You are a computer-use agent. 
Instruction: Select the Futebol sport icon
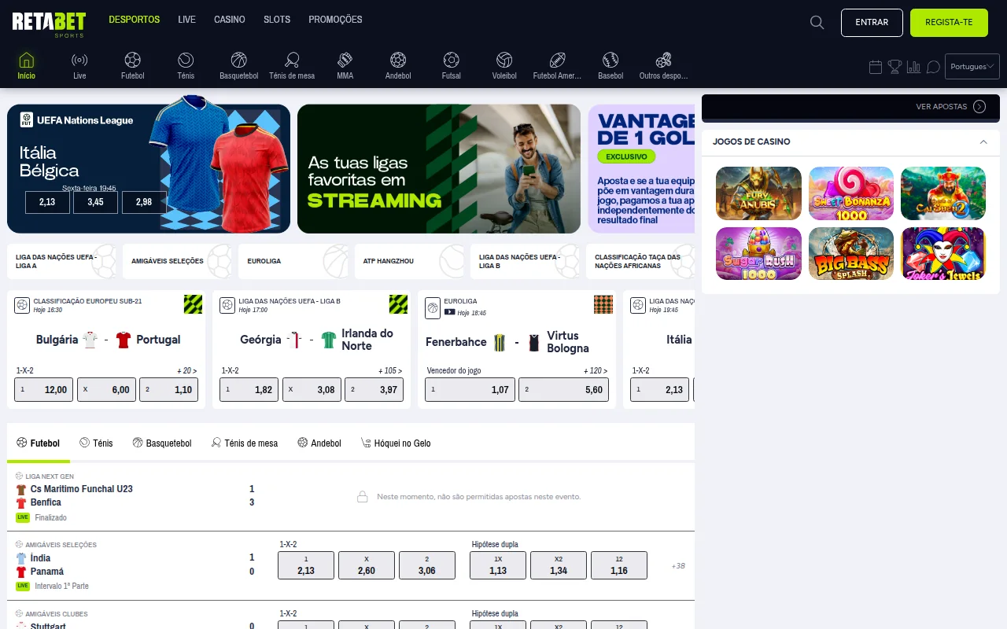pos(133,60)
